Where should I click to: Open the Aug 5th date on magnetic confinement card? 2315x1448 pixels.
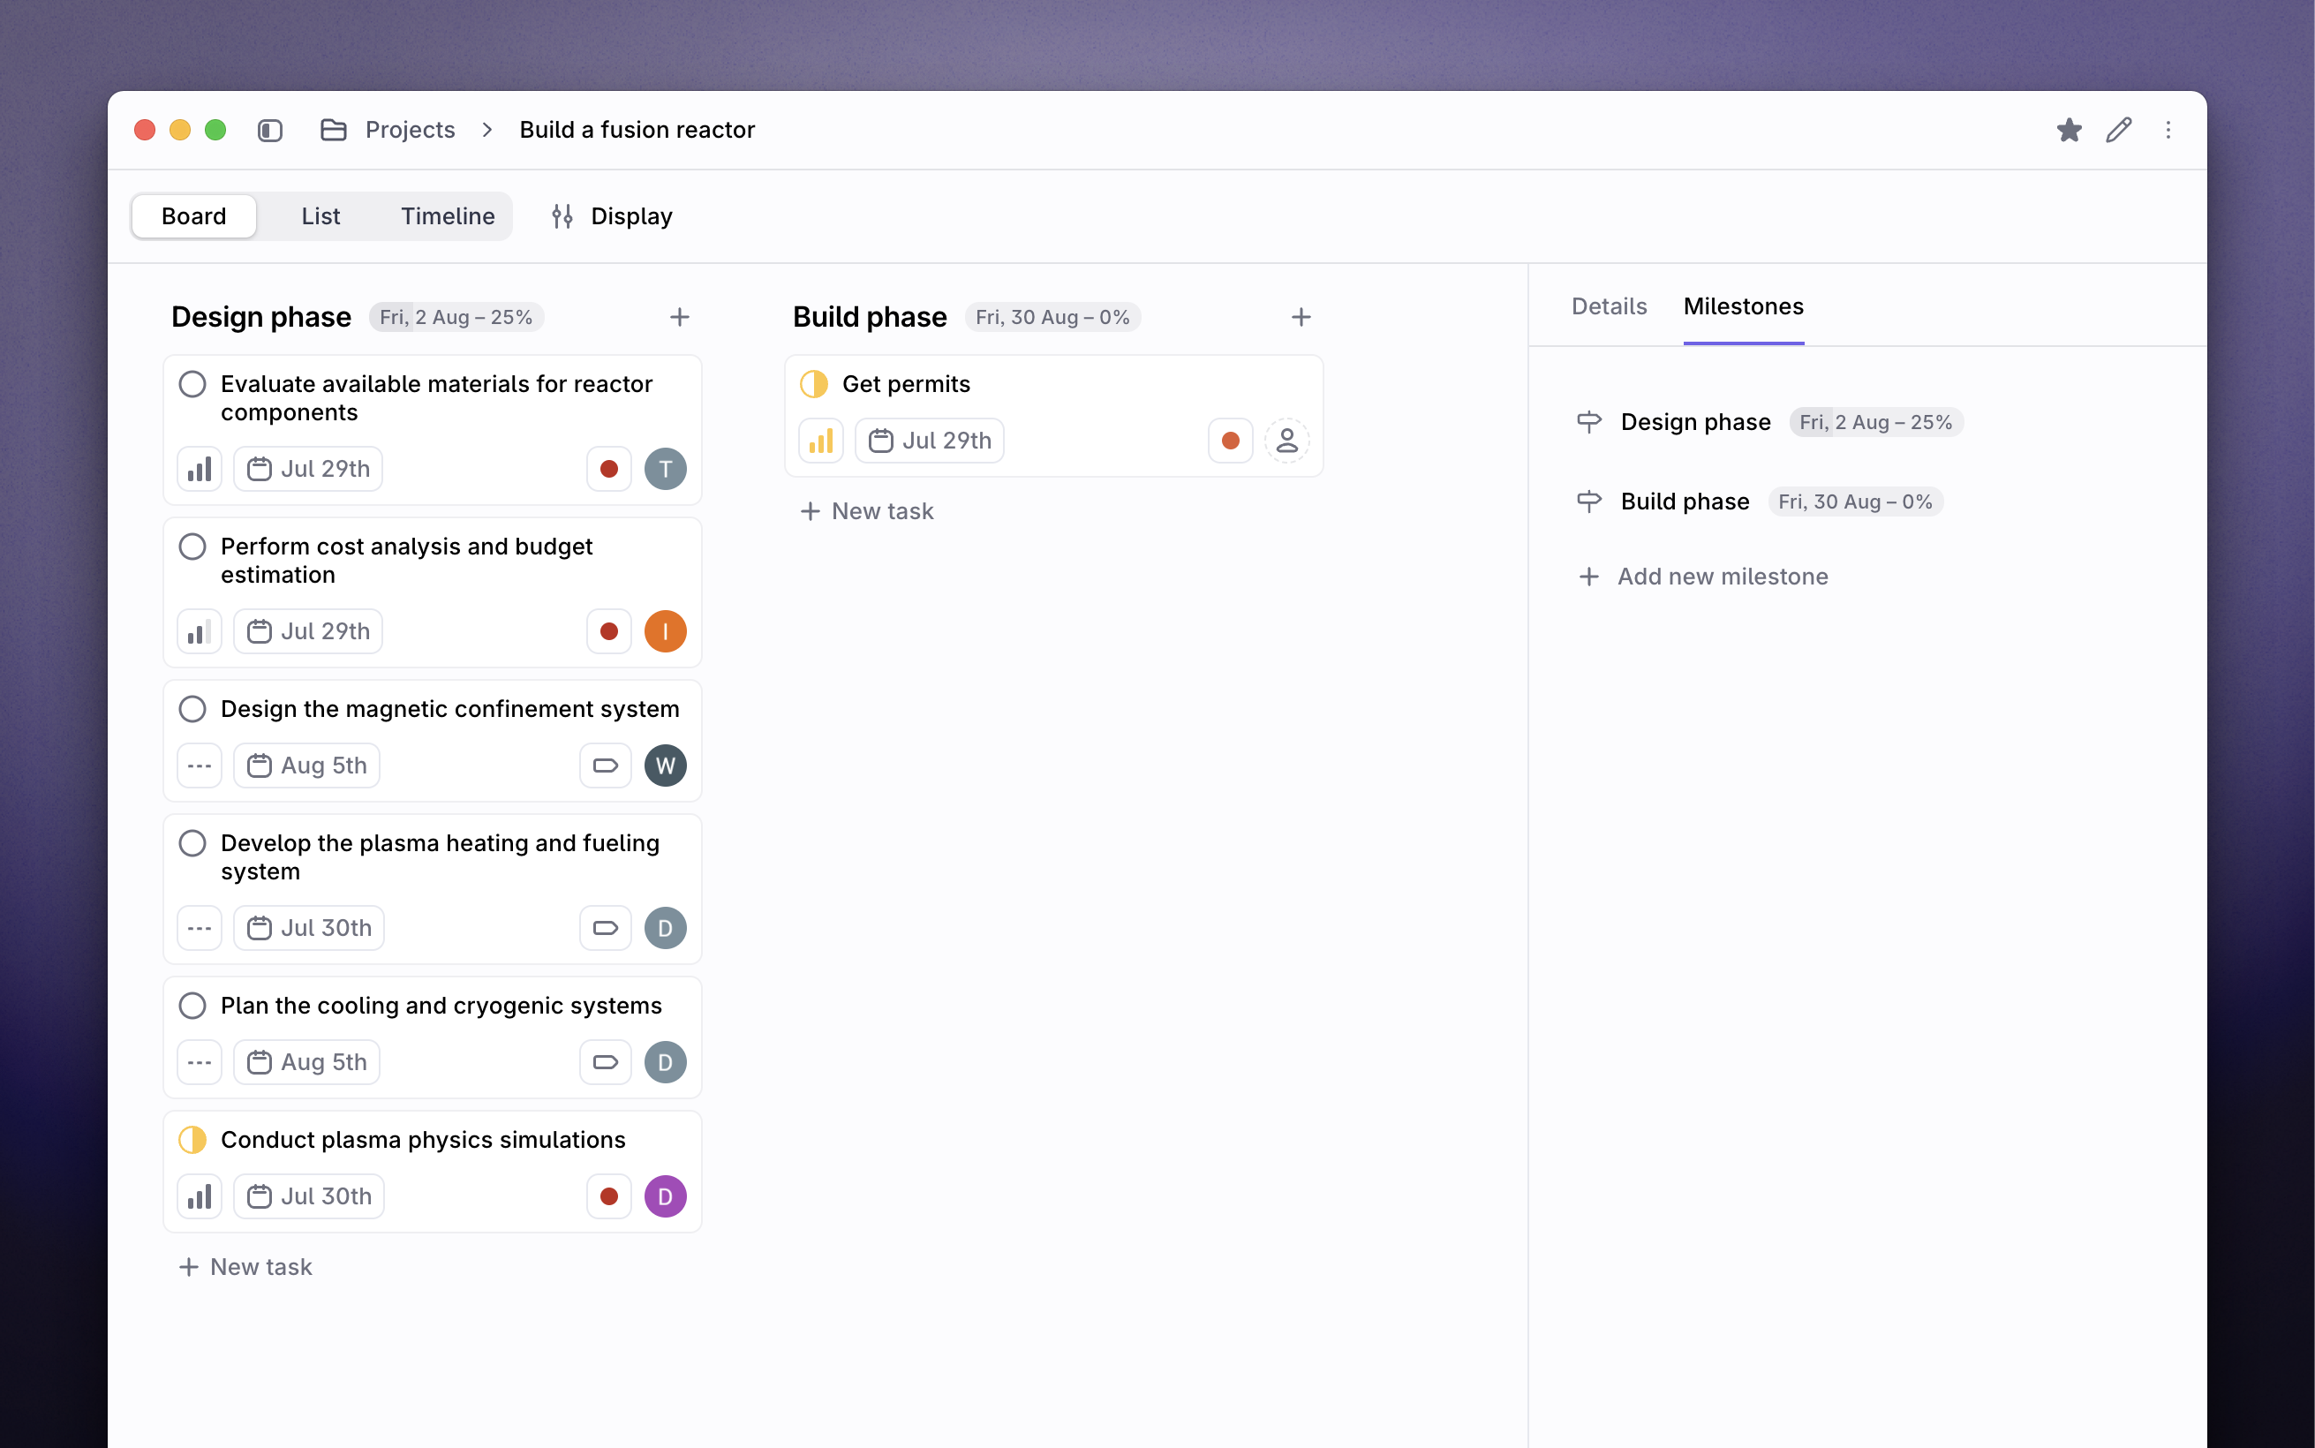306,766
